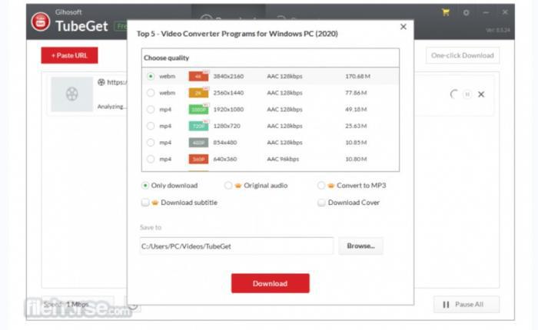This screenshot has width=538, height=330.
Task: Click the dialog video title text
Action: pyautogui.click(x=237, y=34)
